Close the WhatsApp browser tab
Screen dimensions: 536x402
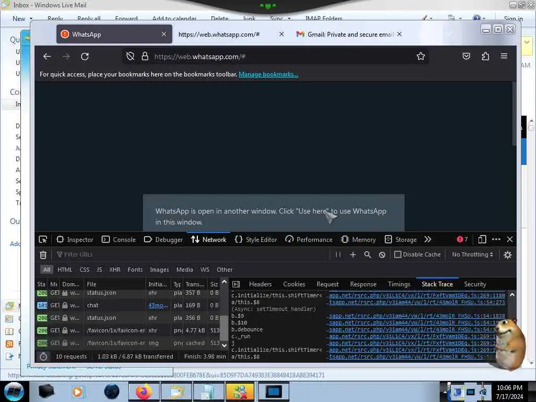[x=164, y=34]
